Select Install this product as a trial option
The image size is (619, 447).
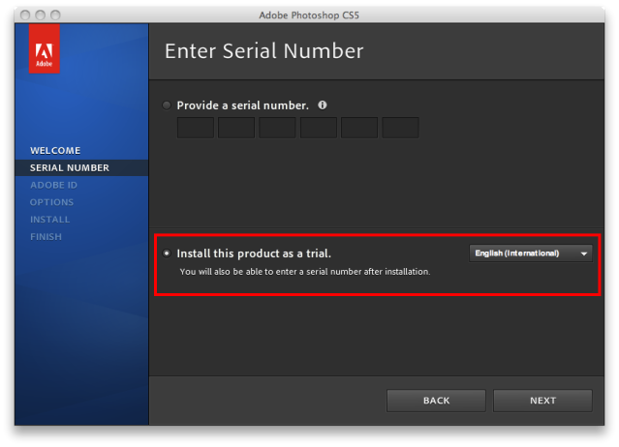coord(167,253)
